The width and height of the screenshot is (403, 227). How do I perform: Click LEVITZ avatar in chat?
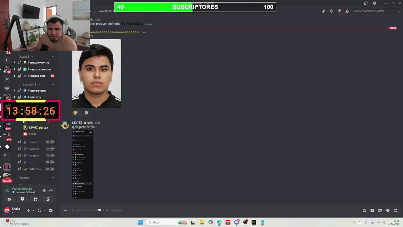[x=65, y=125]
